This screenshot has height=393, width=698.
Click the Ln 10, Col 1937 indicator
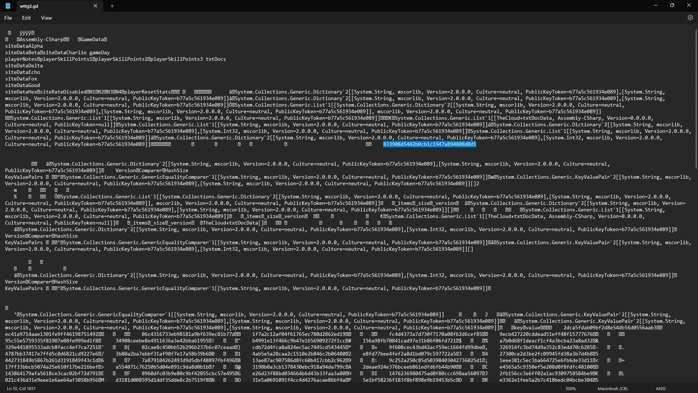(x=21, y=389)
